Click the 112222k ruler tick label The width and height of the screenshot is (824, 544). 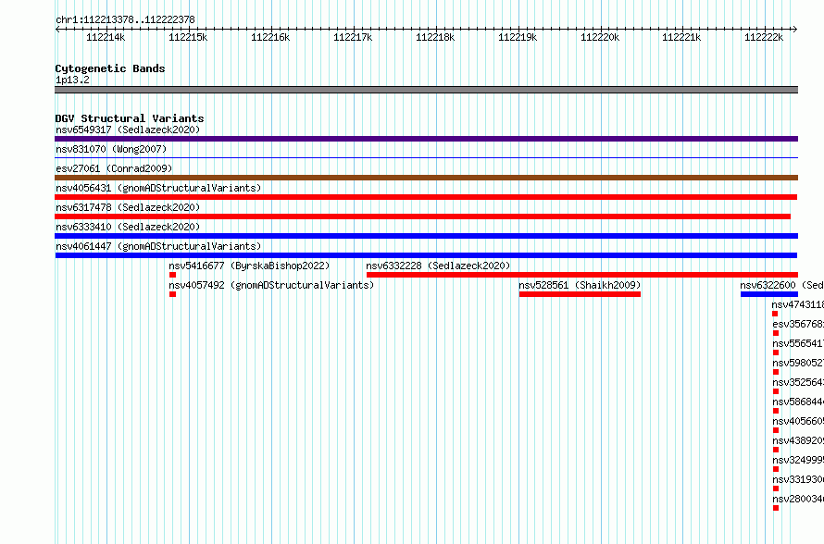coord(764,37)
